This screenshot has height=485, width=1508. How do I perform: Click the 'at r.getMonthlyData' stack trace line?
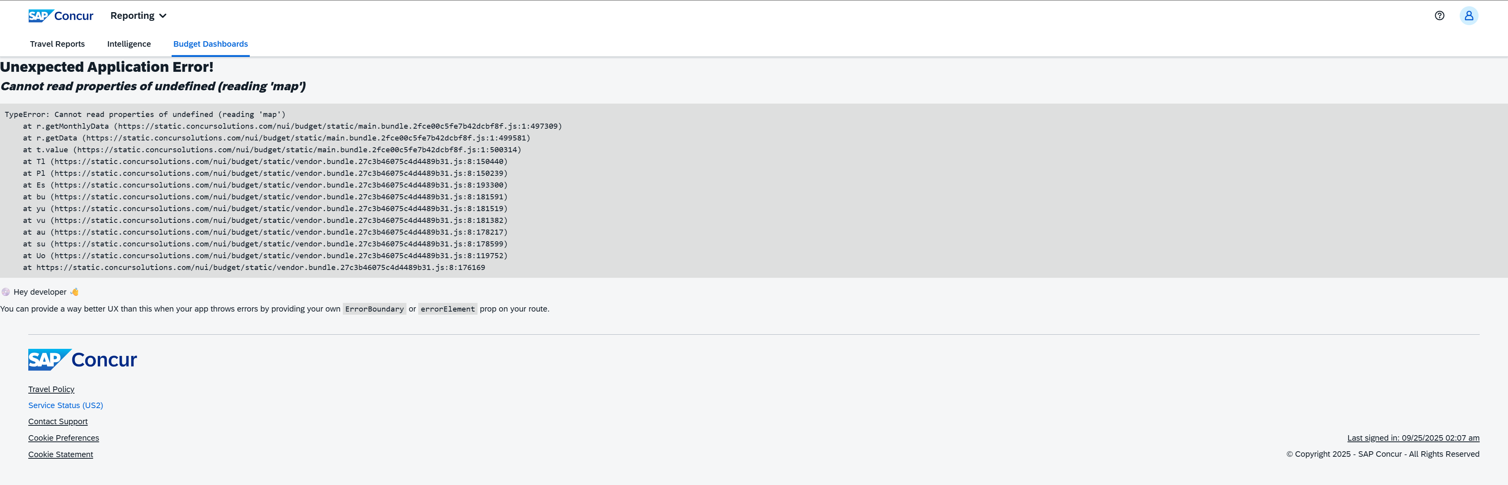point(292,126)
